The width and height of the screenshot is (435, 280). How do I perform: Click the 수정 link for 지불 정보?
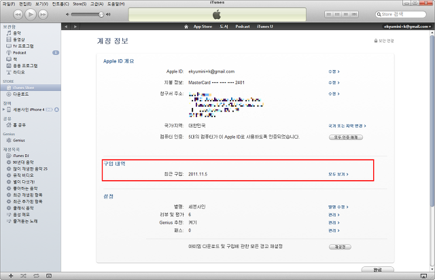[x=334, y=83]
